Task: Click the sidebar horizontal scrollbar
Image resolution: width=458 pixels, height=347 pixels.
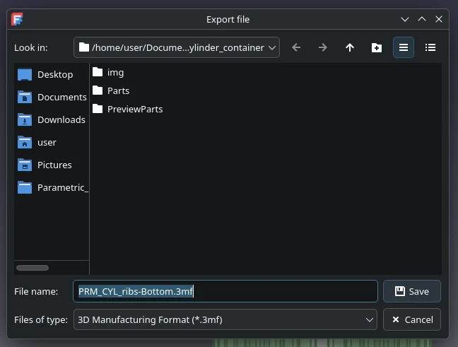Action: (33, 268)
